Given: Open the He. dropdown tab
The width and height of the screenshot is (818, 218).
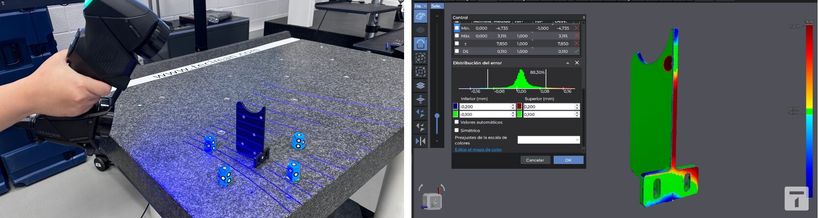Looking at the screenshot, I should click(x=421, y=6).
